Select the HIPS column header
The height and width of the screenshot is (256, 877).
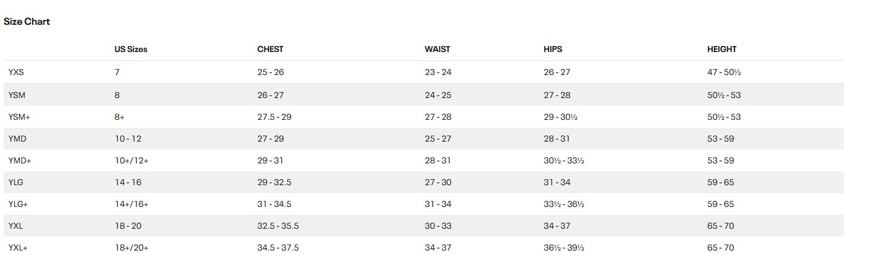pos(553,49)
